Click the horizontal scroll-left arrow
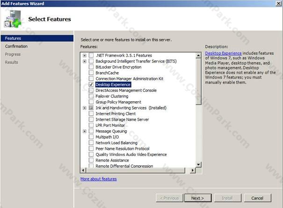 click(x=83, y=170)
